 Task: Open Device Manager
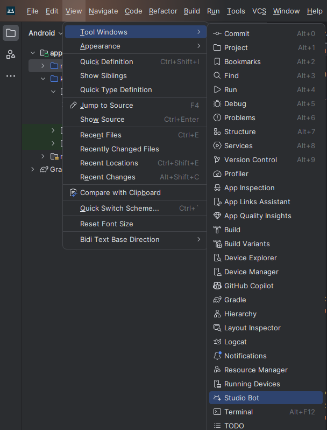point(266,272)
